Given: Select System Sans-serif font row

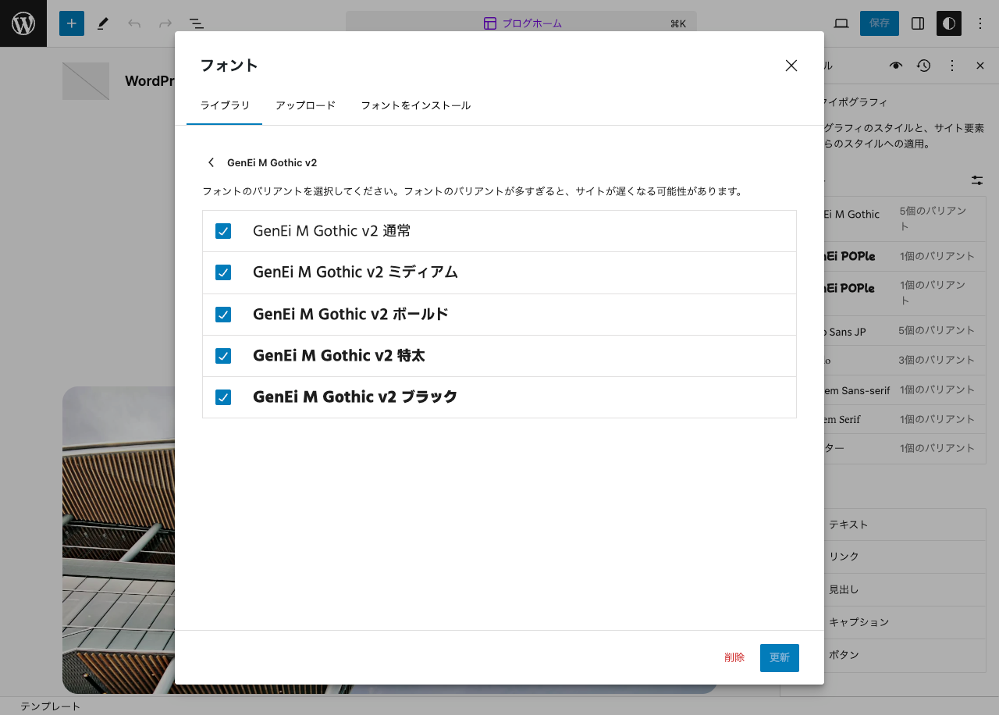Looking at the screenshot, I should pyautogui.click(x=905, y=390).
